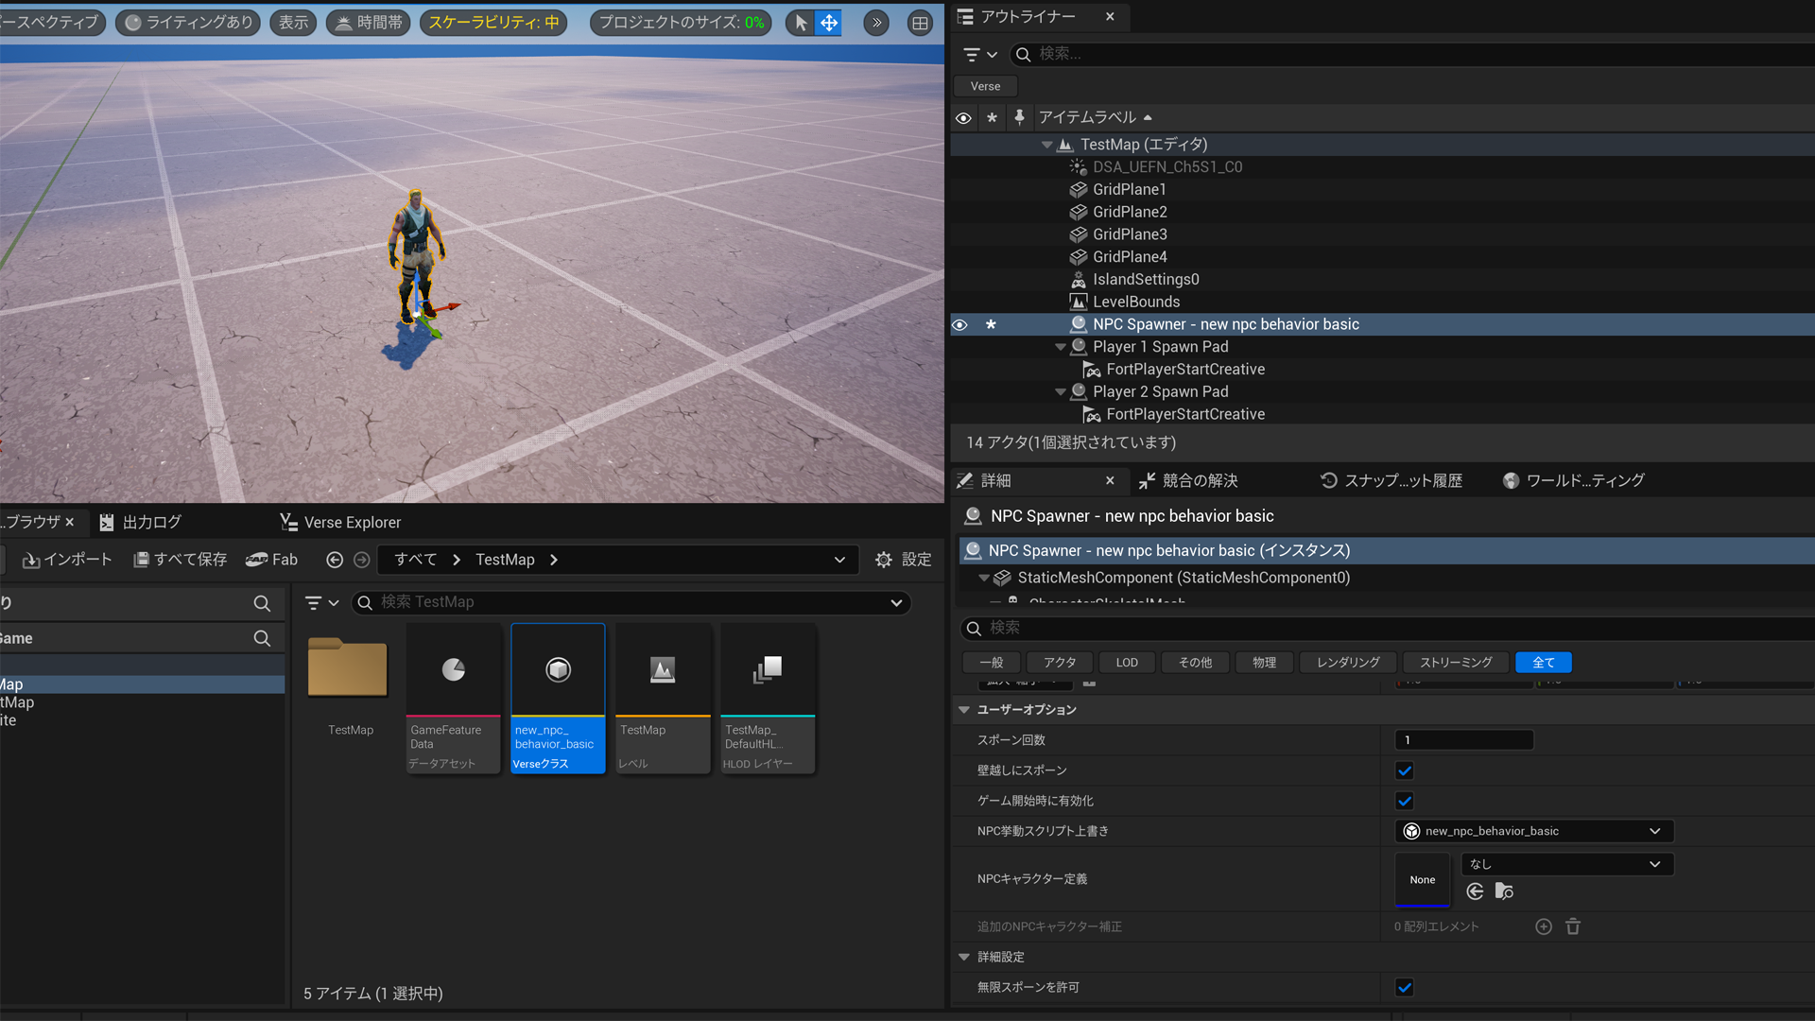Collapse the ユーザーオプション section
Screen dimensions: 1815x1021
tap(964, 709)
